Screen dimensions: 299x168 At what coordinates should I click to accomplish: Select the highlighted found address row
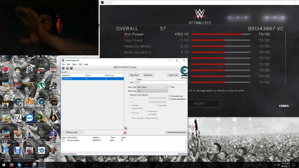click(x=93, y=79)
